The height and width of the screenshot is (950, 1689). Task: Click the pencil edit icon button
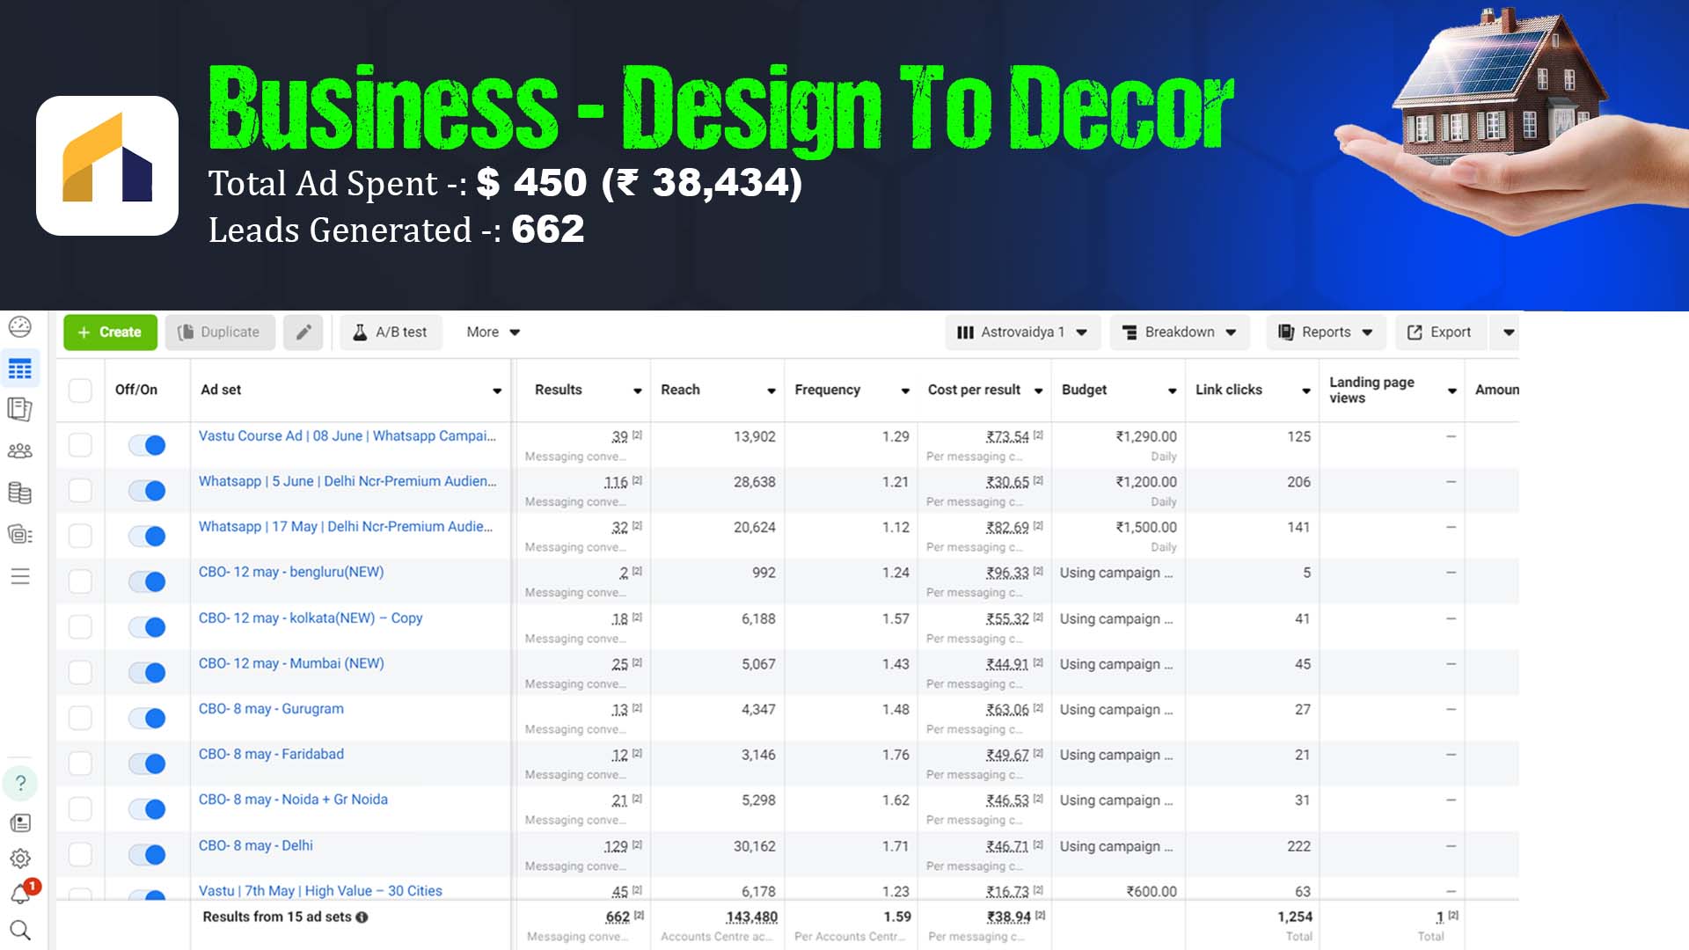click(303, 332)
